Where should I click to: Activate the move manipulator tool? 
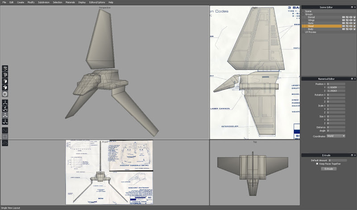[5, 102]
